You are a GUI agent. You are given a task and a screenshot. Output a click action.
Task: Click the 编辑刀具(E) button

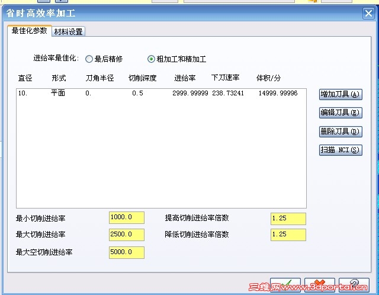pos(341,113)
